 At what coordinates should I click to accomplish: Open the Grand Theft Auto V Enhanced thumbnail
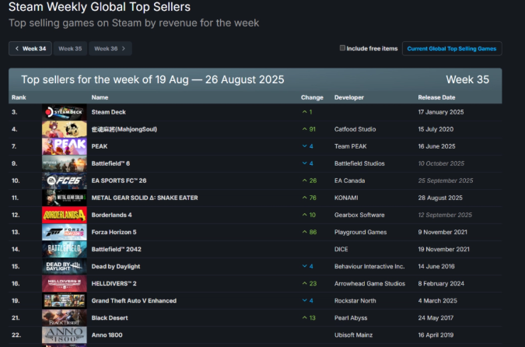65,301
